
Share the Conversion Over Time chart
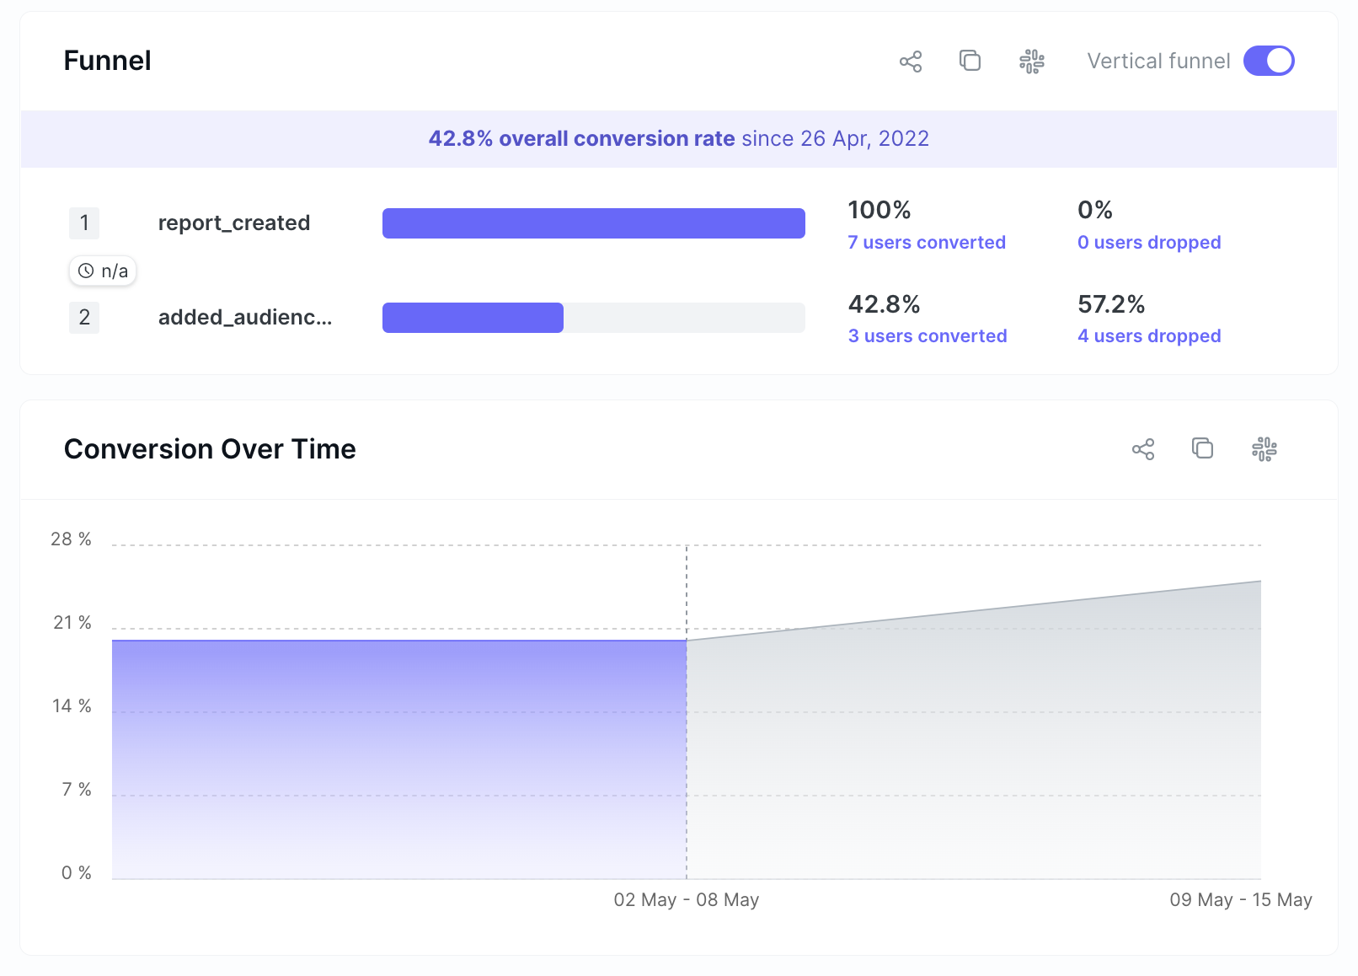point(1142,449)
